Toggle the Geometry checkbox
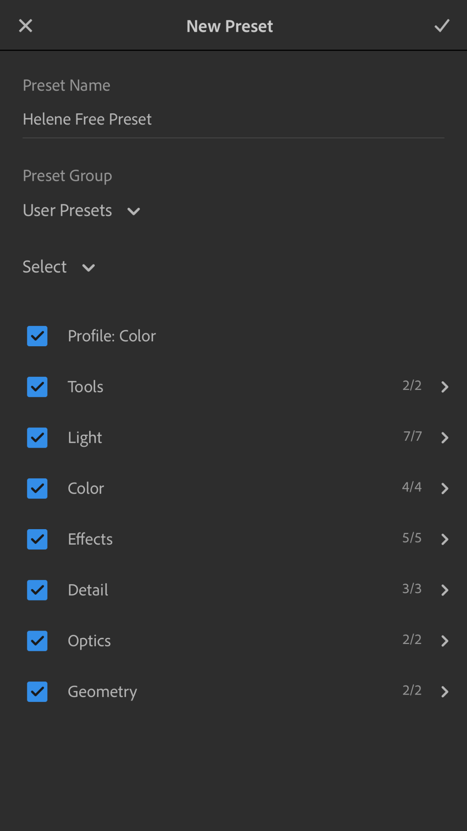This screenshot has height=831, width=467. [x=37, y=692]
